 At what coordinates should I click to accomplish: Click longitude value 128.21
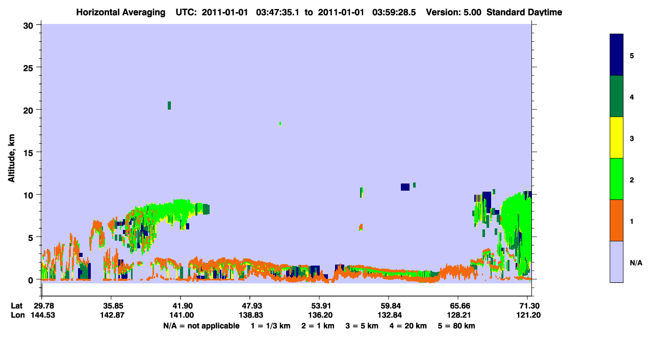point(458,315)
